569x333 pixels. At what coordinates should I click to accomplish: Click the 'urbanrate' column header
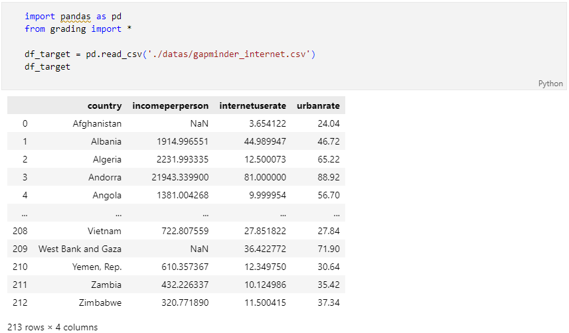318,106
